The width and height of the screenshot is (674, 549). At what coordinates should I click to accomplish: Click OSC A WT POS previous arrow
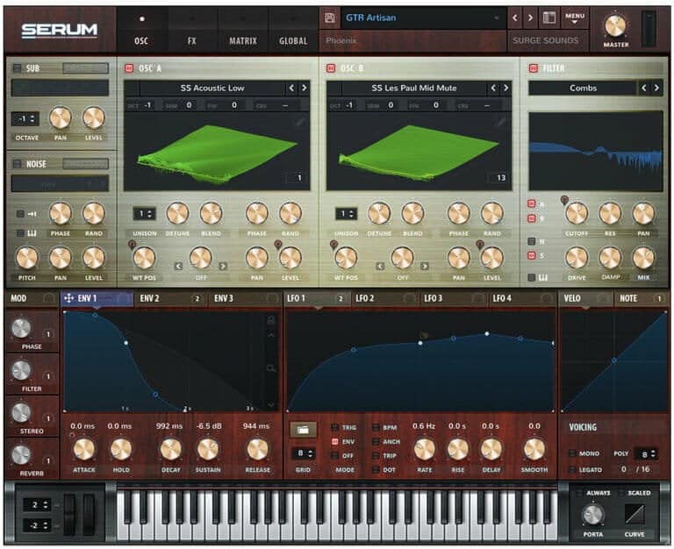[x=178, y=267]
